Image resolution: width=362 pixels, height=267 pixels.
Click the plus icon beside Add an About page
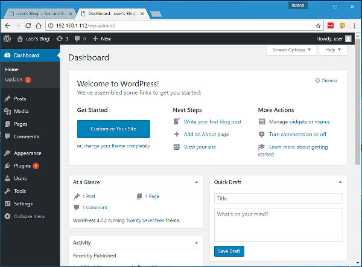(x=177, y=134)
